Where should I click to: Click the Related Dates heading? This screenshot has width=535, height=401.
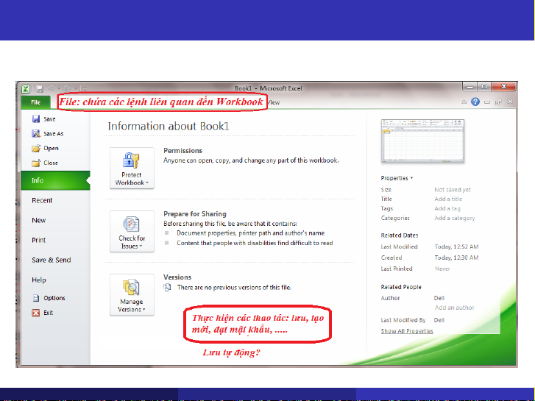(400, 235)
